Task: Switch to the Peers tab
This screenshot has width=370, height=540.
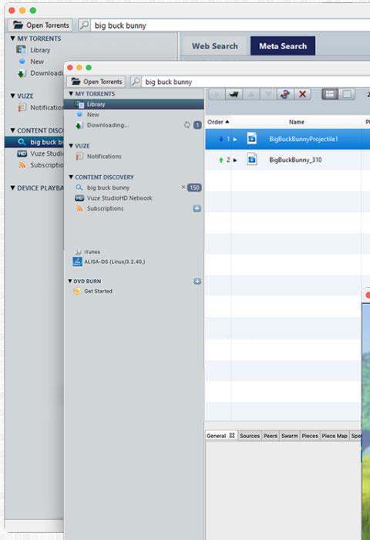Action: tap(271, 436)
